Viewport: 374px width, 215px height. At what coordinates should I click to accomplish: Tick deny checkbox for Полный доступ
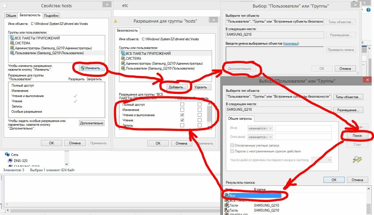[199, 105]
